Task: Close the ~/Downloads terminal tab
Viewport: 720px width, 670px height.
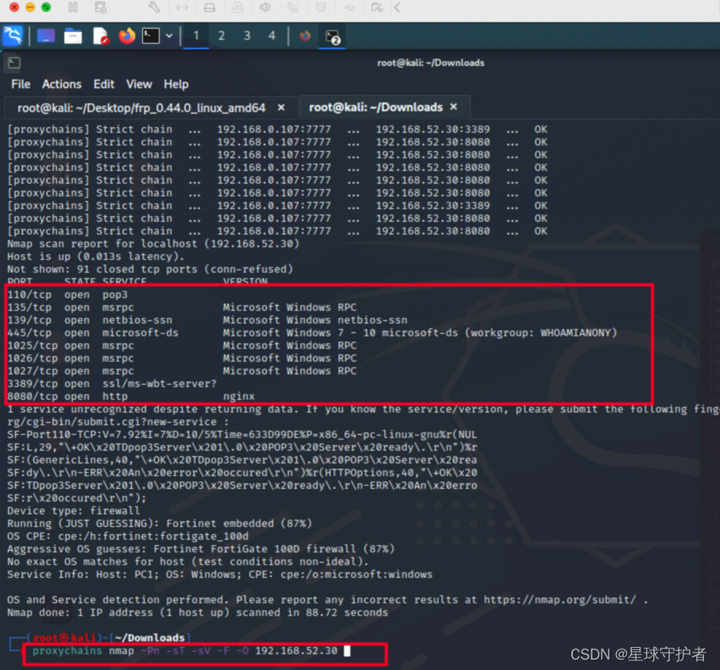Action: (x=454, y=107)
